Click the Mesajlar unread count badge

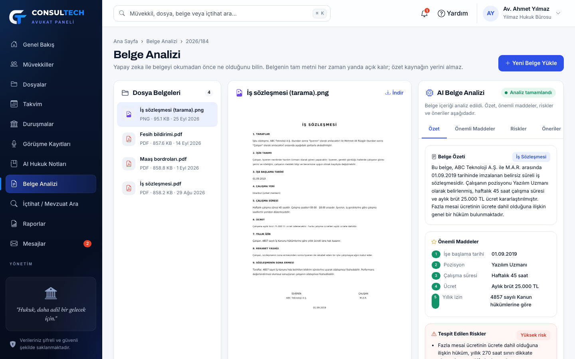[x=87, y=244]
